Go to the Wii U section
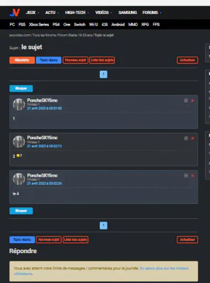210x283 pixels. 94,24
